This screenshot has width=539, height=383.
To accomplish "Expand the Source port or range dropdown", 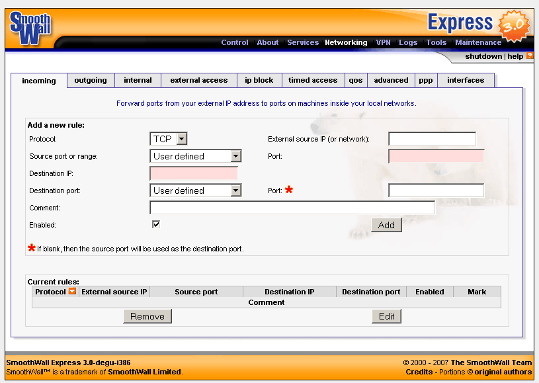I will pyautogui.click(x=196, y=156).
